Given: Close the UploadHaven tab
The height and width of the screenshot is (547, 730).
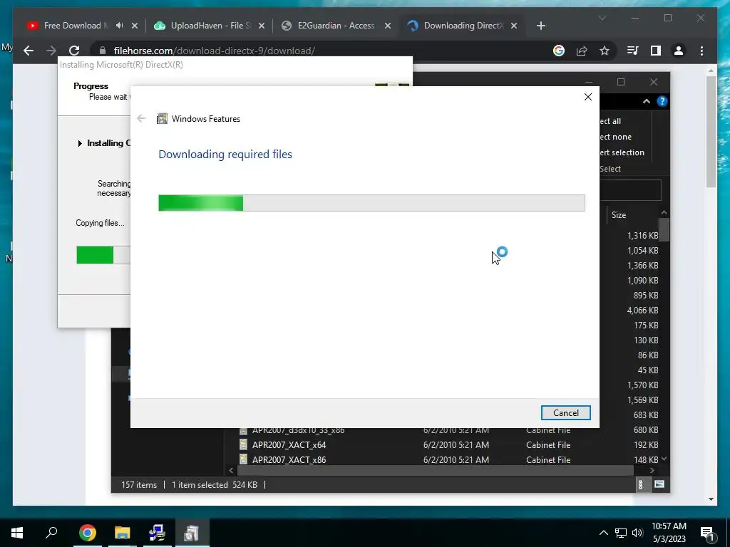Looking at the screenshot, I should [262, 26].
